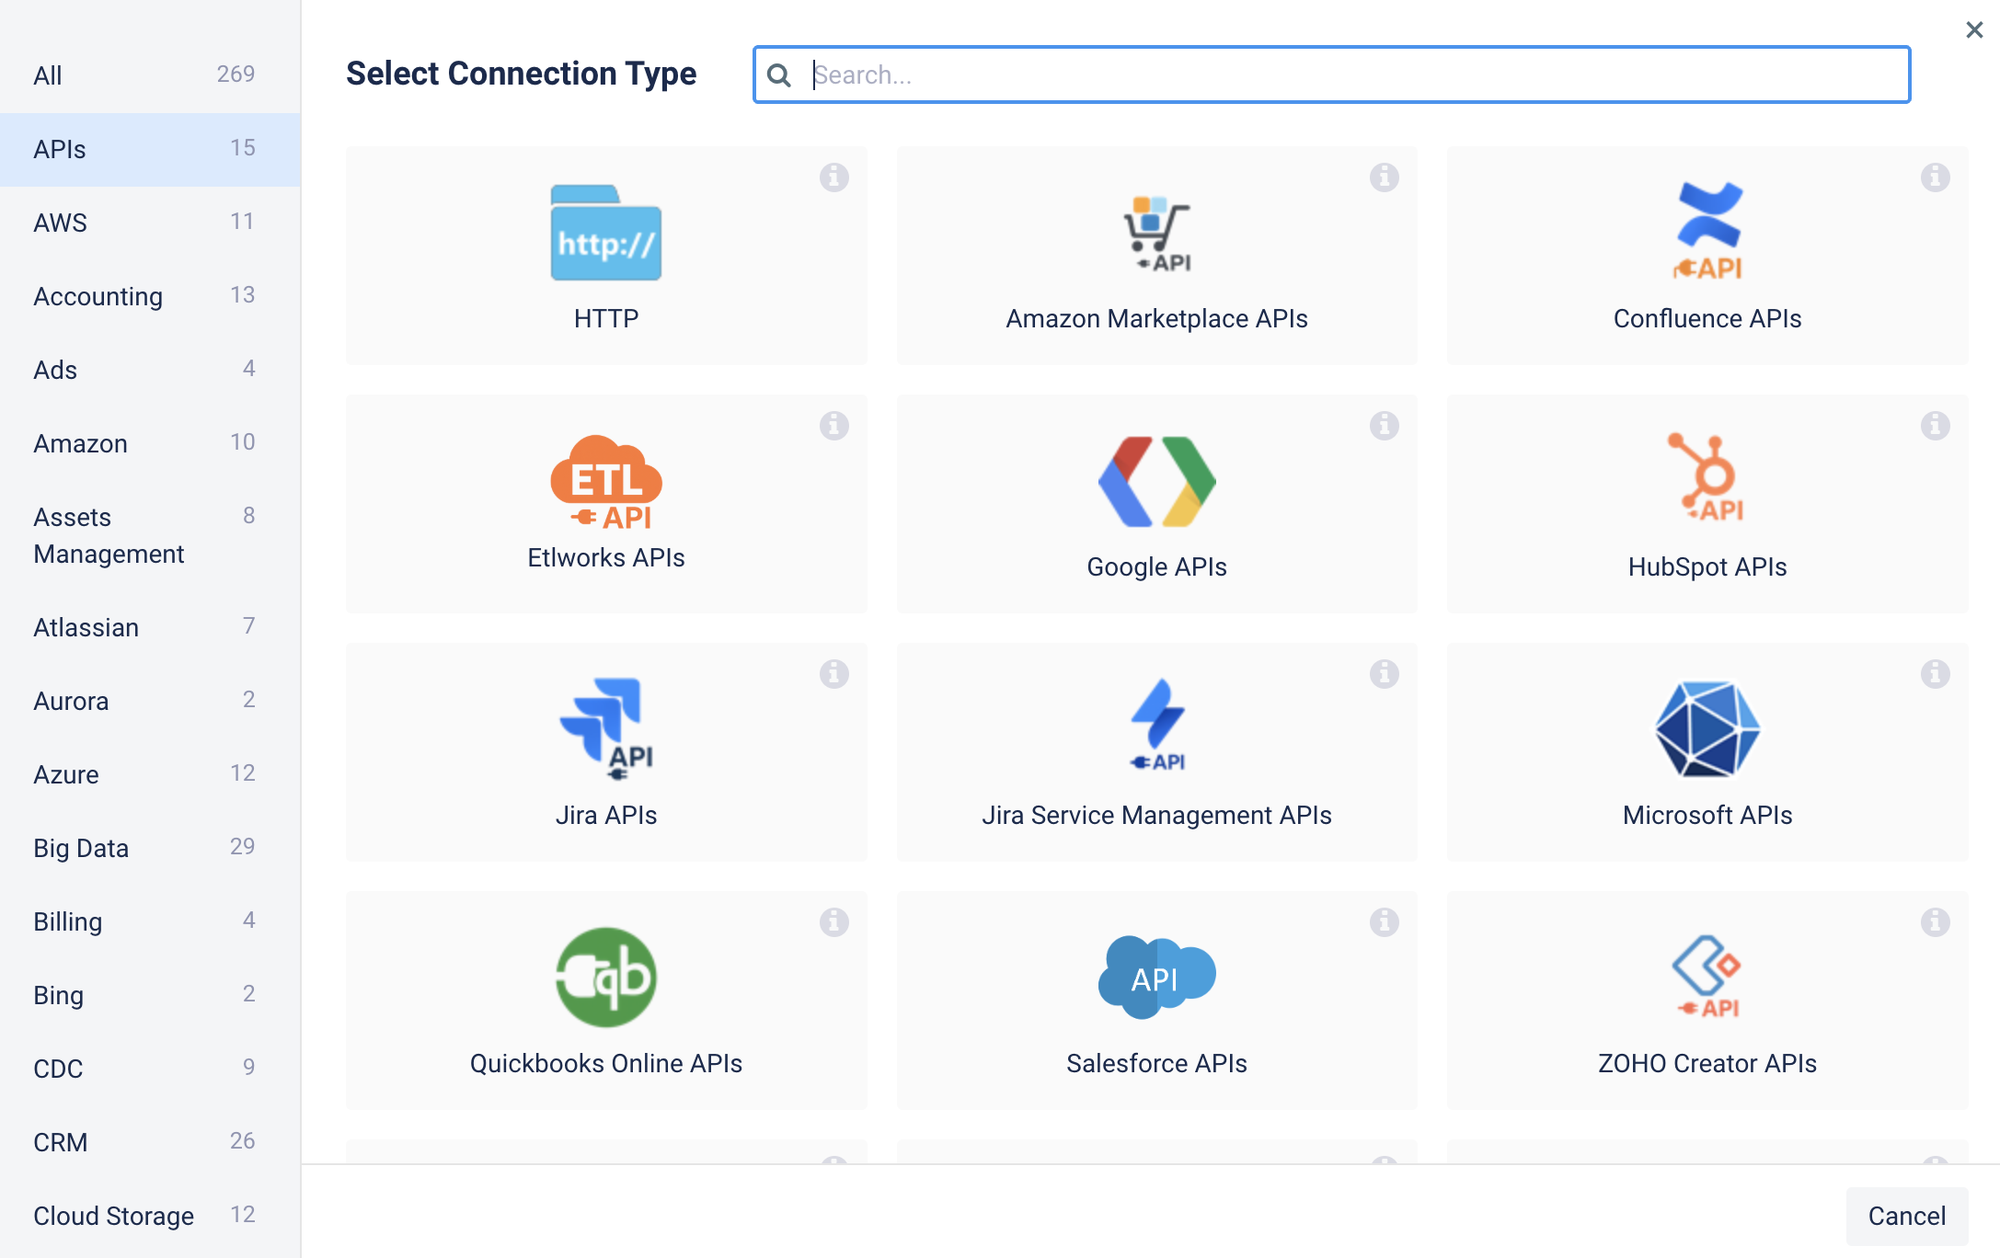Image resolution: width=2000 pixels, height=1258 pixels.
Task: Cancel connection type selection
Action: (1906, 1216)
